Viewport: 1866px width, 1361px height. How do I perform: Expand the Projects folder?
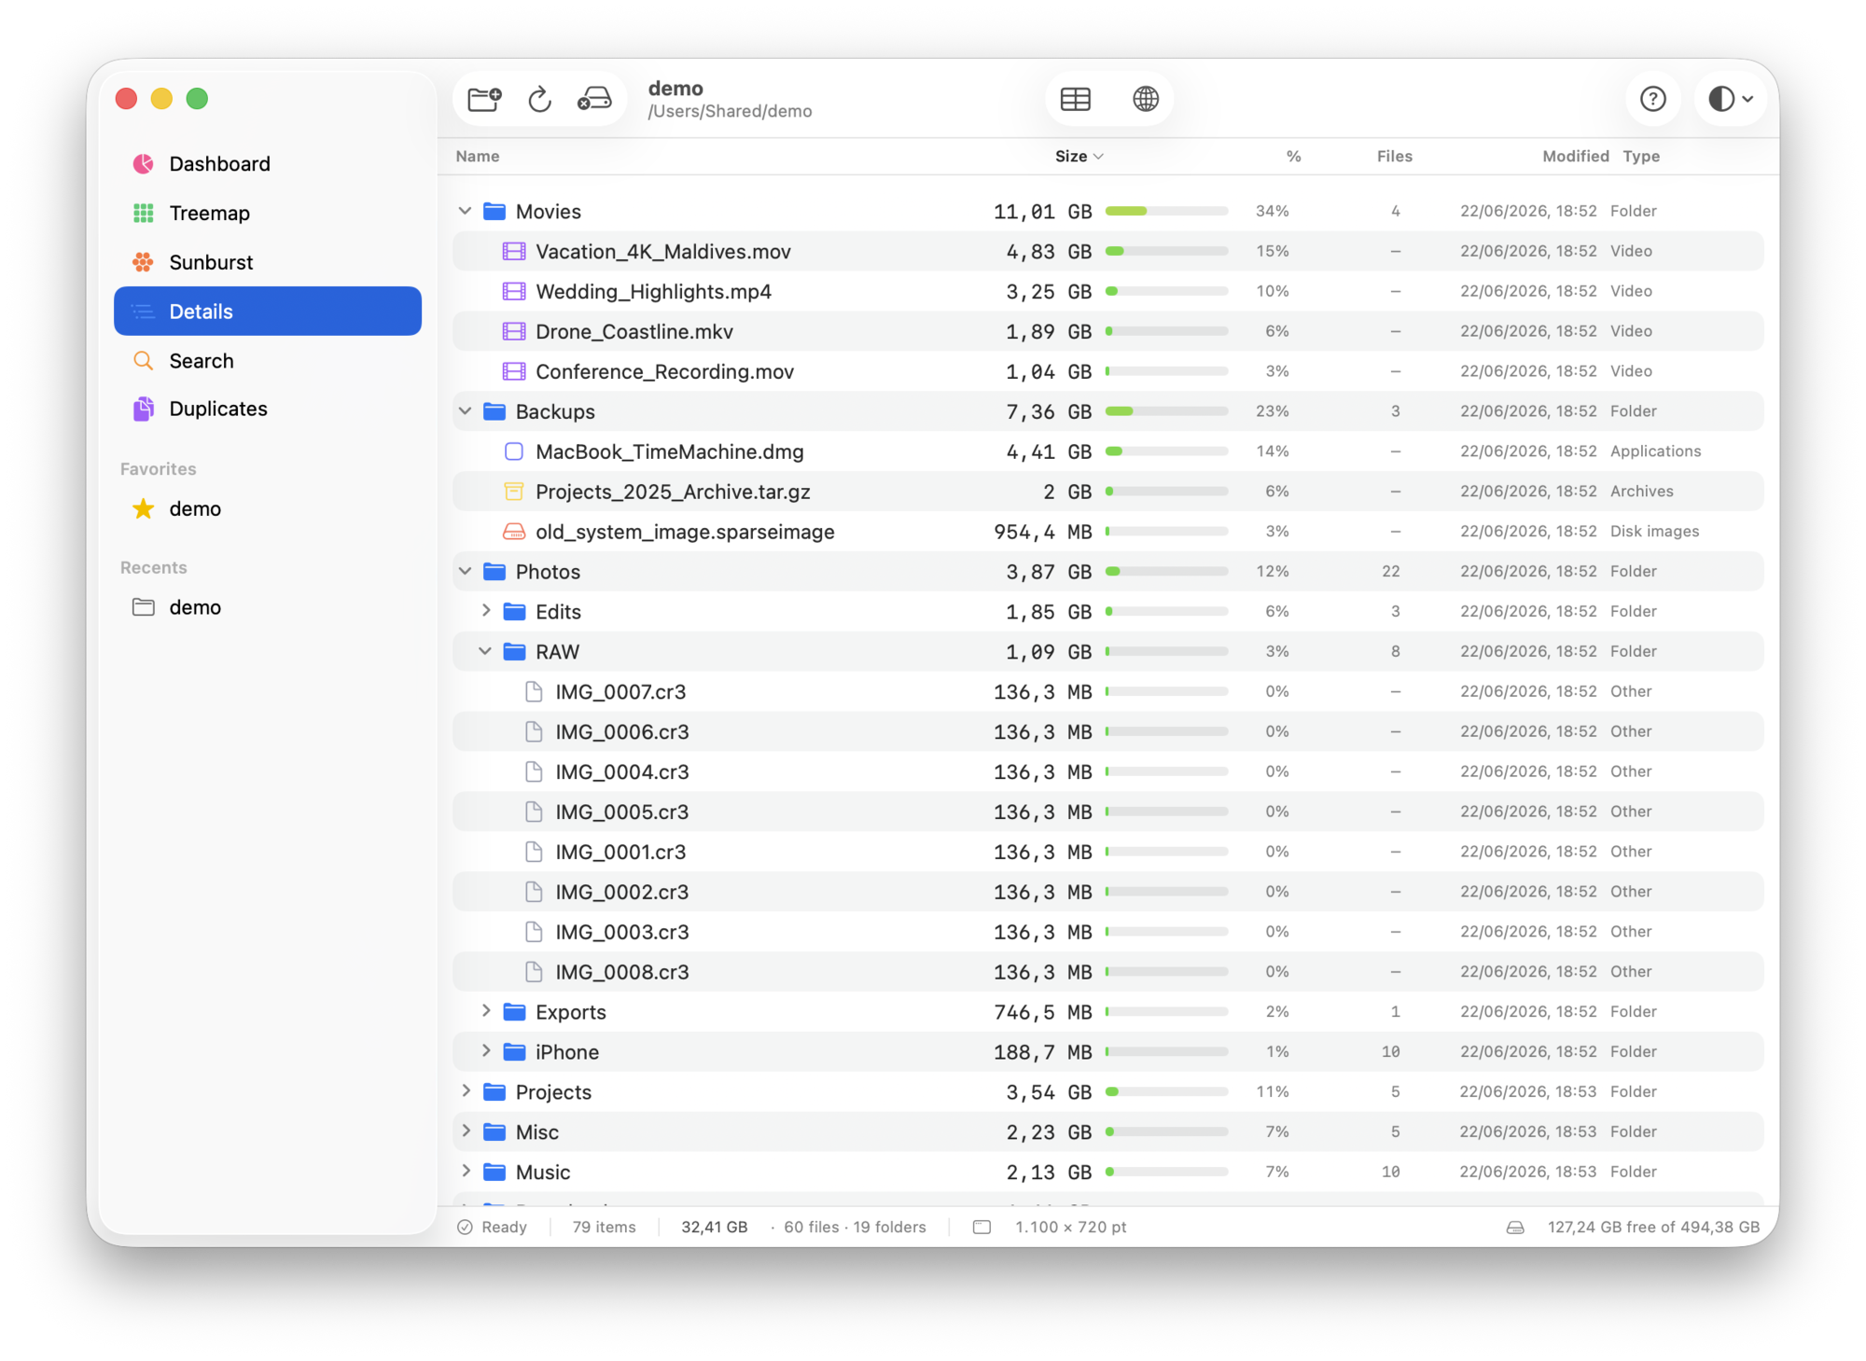coord(466,1091)
